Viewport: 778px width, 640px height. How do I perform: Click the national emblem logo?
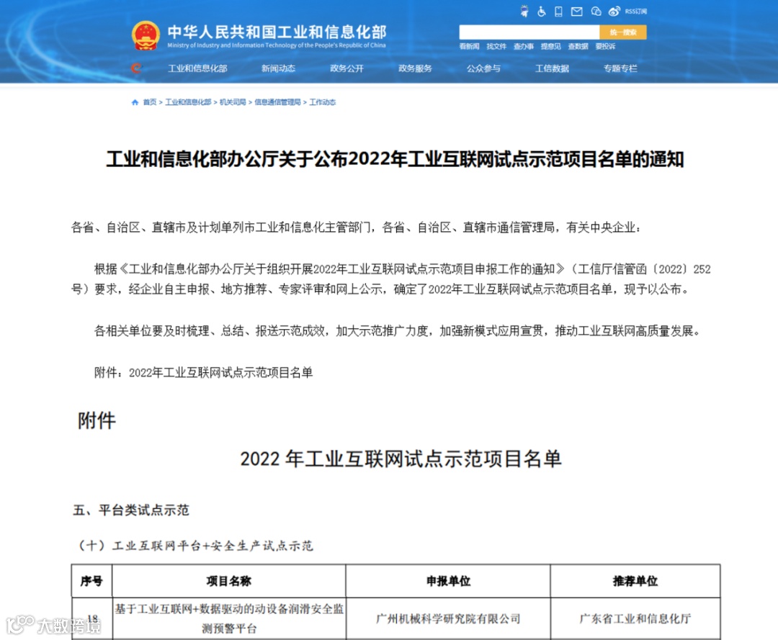pyautogui.click(x=146, y=36)
